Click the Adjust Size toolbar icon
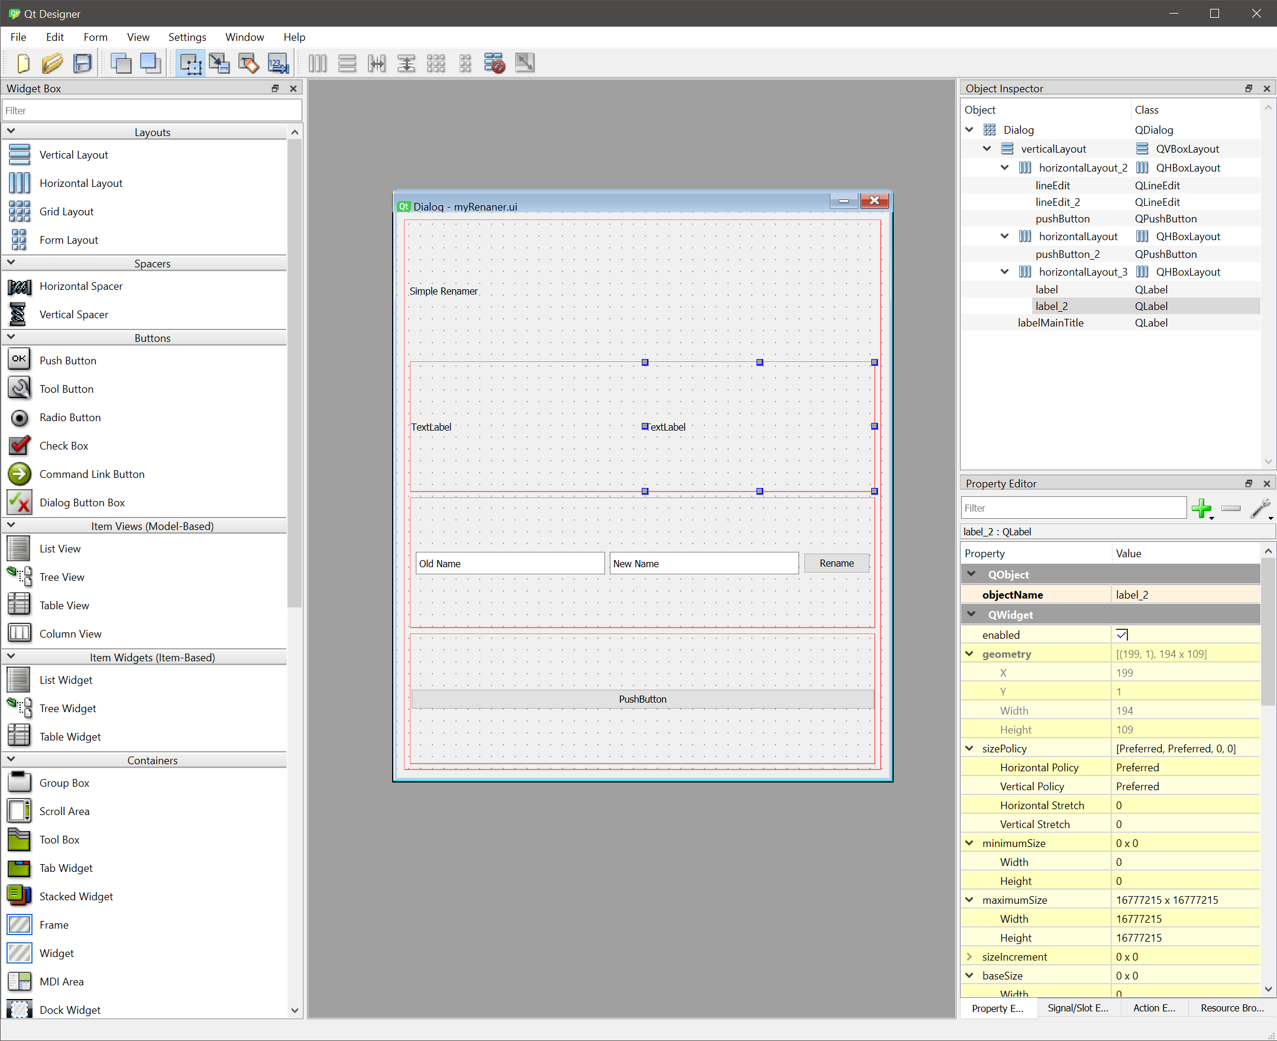 [525, 63]
